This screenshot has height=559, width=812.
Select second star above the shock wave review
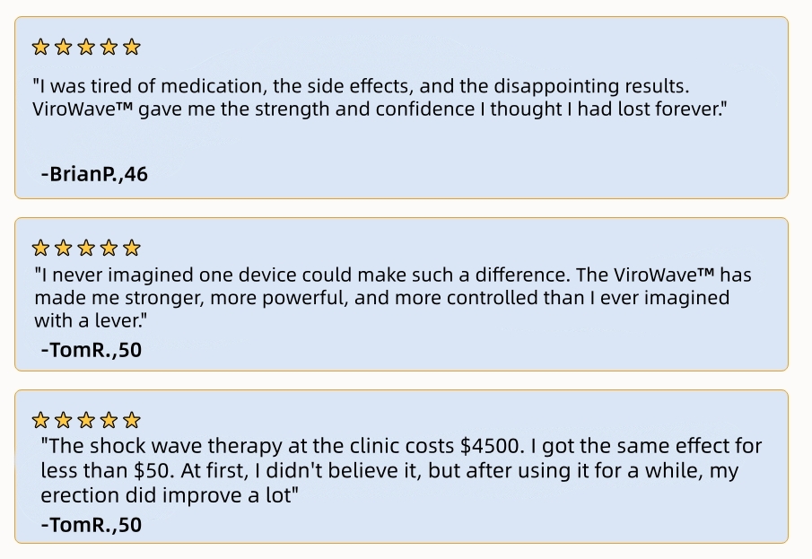pyautogui.click(x=64, y=420)
